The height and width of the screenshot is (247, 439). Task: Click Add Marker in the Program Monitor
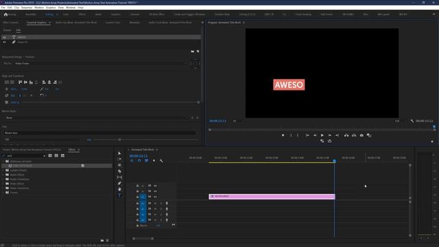tap(283, 135)
